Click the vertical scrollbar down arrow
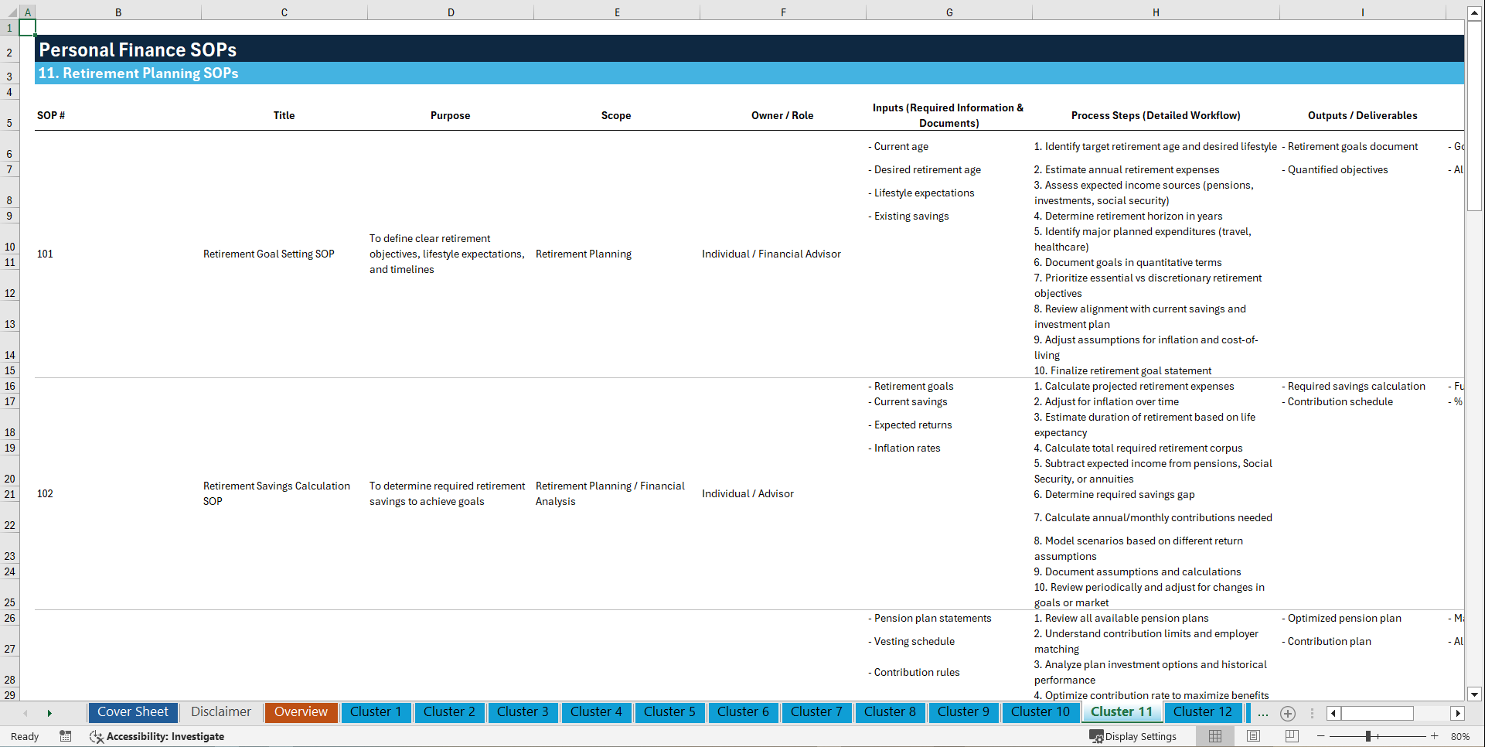 point(1475,694)
